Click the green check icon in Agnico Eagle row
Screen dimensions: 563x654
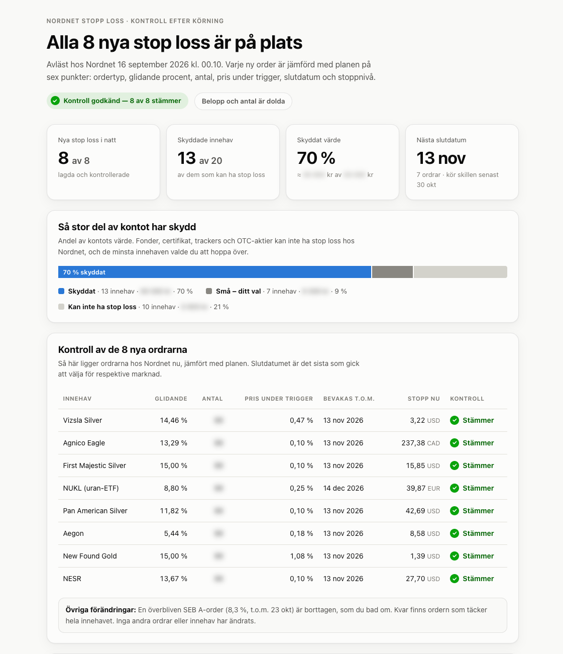[x=455, y=443]
